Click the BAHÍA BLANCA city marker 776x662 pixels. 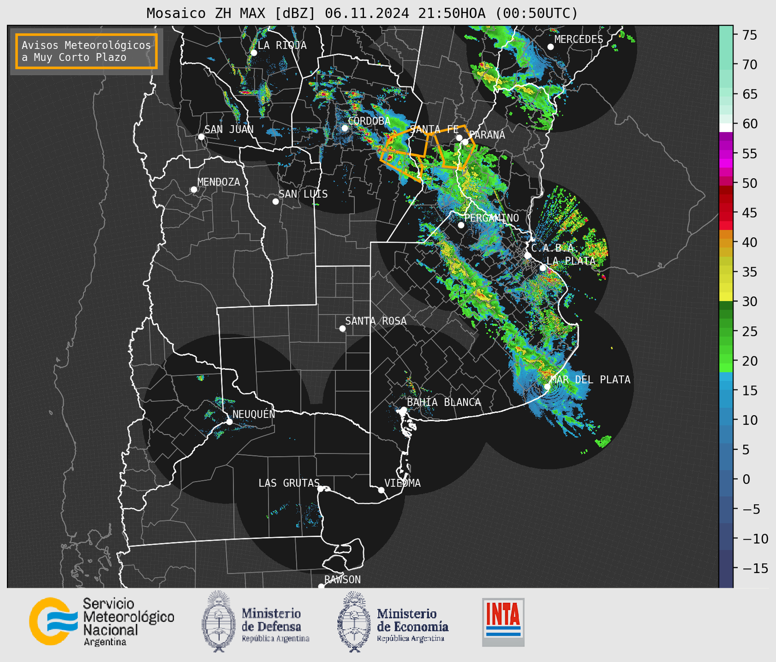(403, 410)
